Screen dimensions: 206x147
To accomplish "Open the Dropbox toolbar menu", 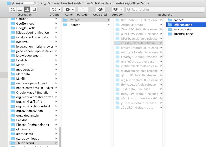I will point(118,9).
